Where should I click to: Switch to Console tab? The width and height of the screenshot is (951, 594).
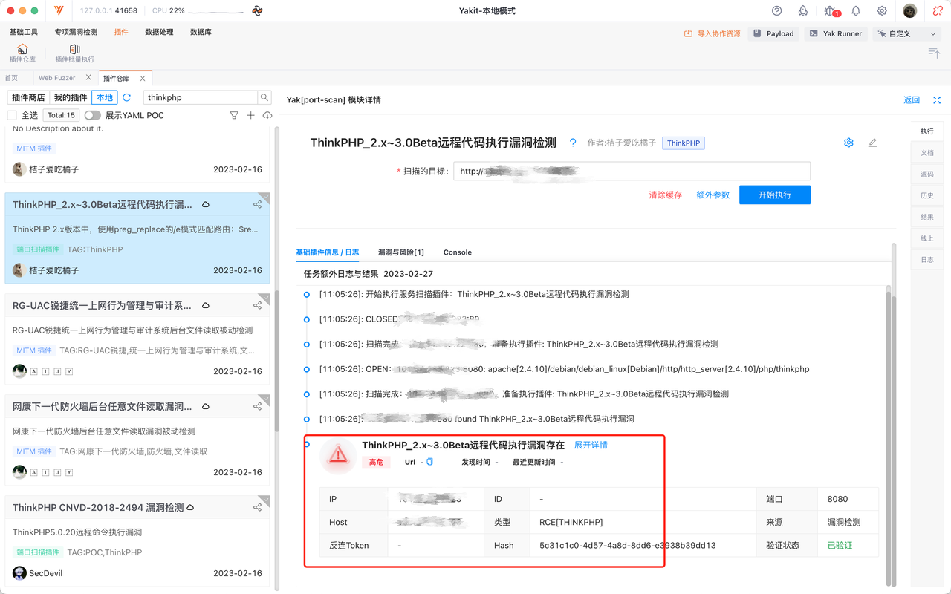click(x=458, y=252)
